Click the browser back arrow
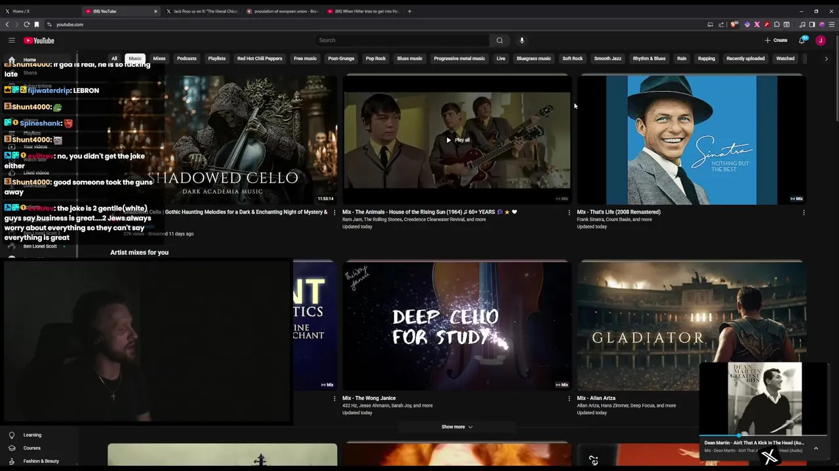This screenshot has width=839, height=471. point(7,24)
